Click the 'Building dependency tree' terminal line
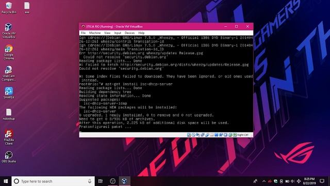330x186 pixels. point(105,92)
